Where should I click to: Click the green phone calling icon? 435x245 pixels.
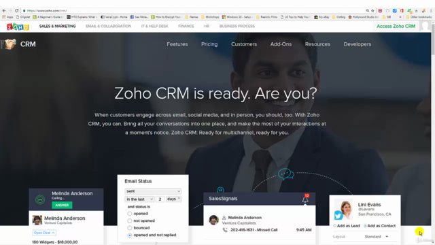(x=40, y=199)
